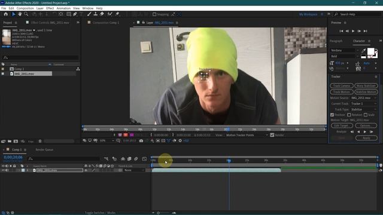Hide the IMG_2051.mov layer eye toggle
Image resolution: width=383 pixels, height=215 pixels.
(x=3, y=170)
